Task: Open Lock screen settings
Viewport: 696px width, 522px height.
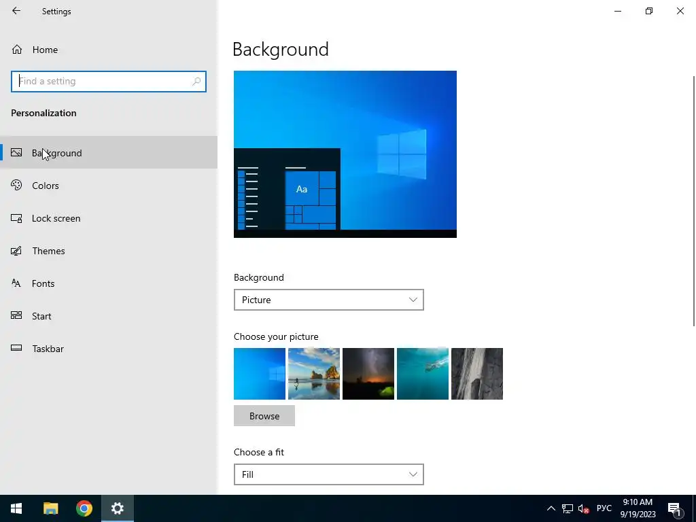Action: (x=109, y=218)
